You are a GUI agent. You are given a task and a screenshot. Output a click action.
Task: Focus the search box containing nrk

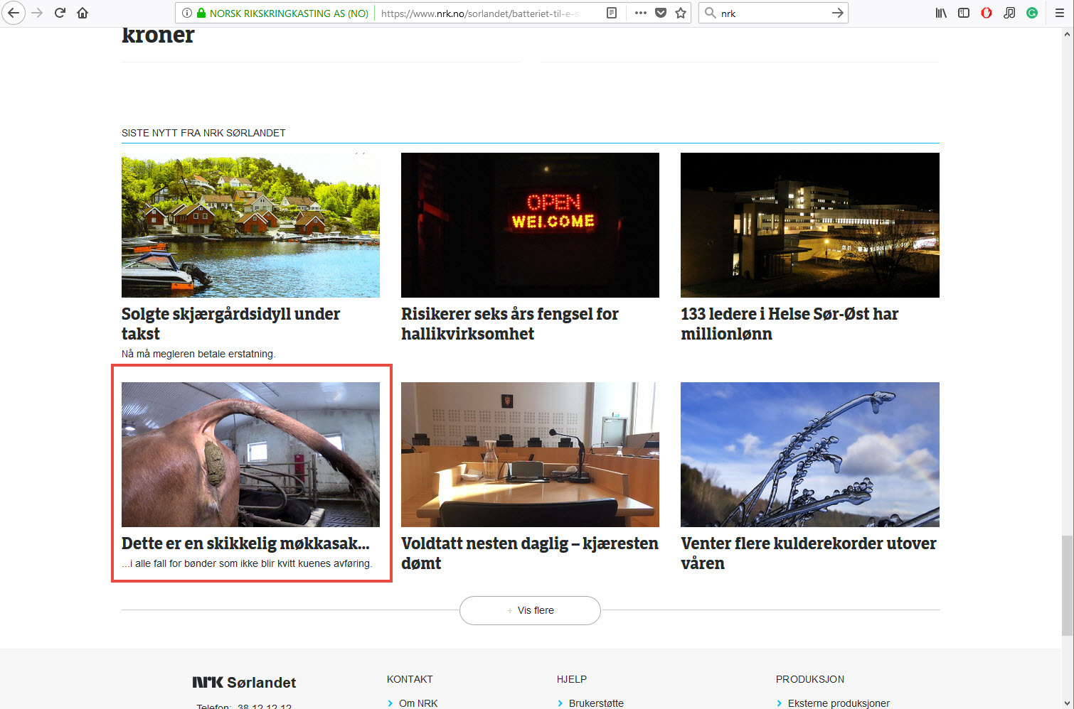[x=772, y=13]
